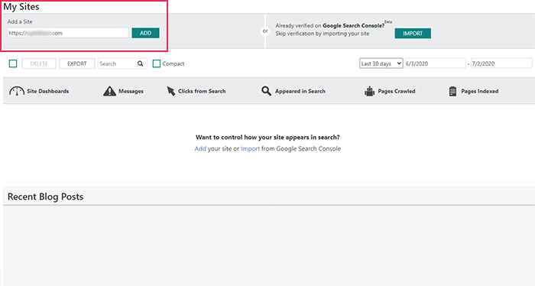Open the Site Dashboards column
This screenshot has width=535, height=286.
47,91
